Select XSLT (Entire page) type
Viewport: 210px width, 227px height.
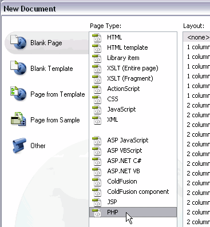point(133,68)
